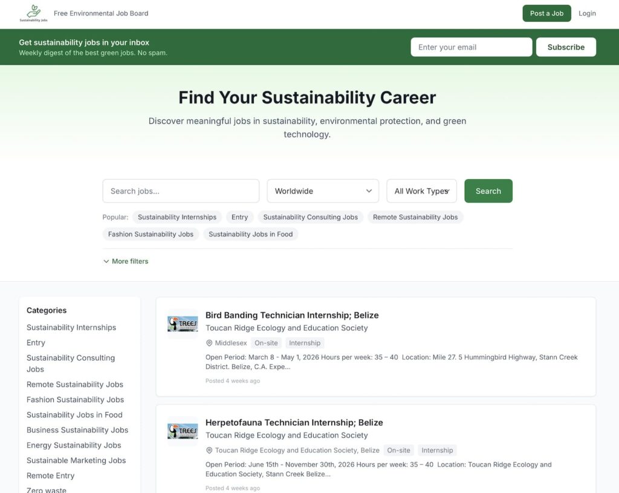Select the Sustainability Internships popular tag
Image resolution: width=619 pixels, height=493 pixels.
[x=177, y=217]
